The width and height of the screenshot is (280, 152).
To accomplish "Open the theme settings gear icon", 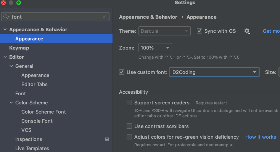I will coord(247,31).
